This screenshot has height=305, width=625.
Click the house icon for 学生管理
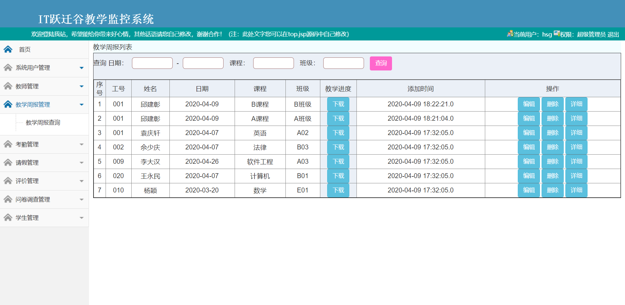(8, 218)
